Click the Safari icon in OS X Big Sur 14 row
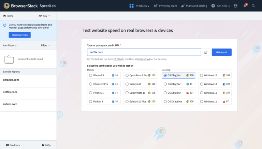The width and height of the screenshot is (262, 149). (x=188, y=84)
